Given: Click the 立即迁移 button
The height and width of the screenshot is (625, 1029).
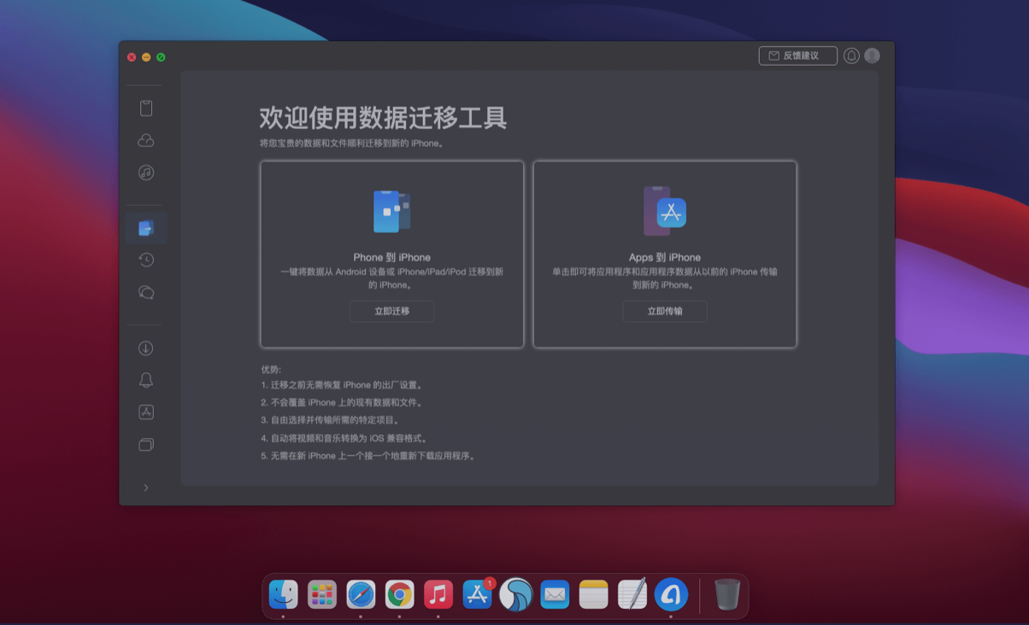Looking at the screenshot, I should pos(391,312).
